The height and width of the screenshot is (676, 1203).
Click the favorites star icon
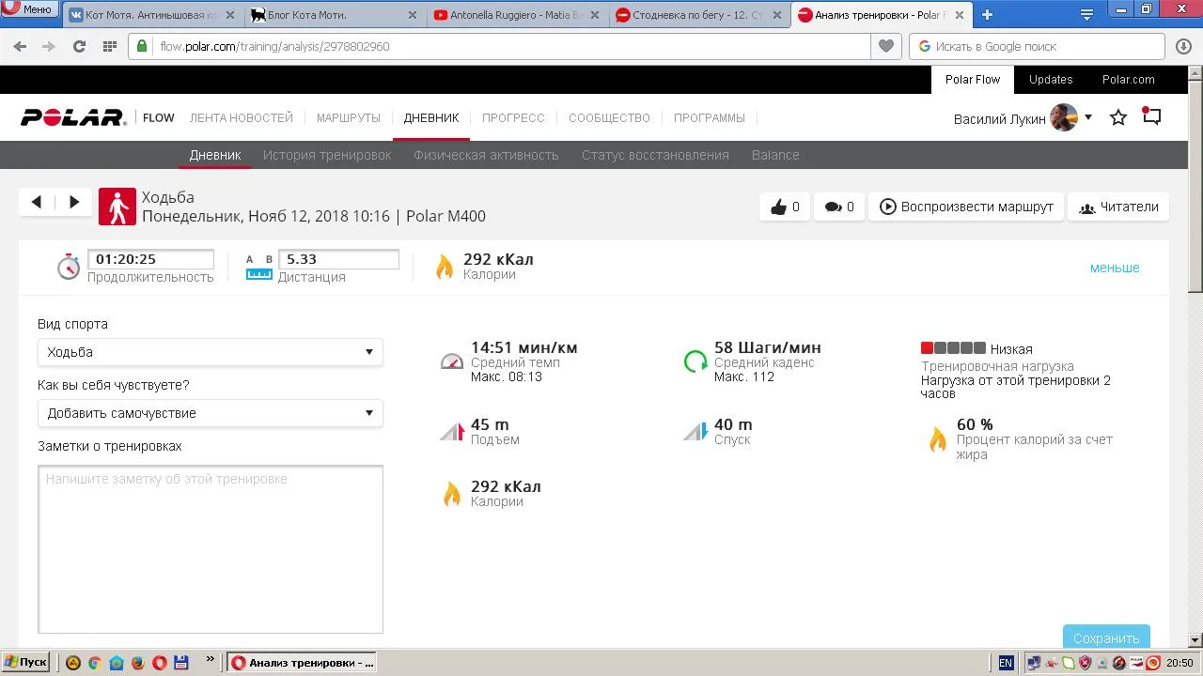click(1118, 118)
